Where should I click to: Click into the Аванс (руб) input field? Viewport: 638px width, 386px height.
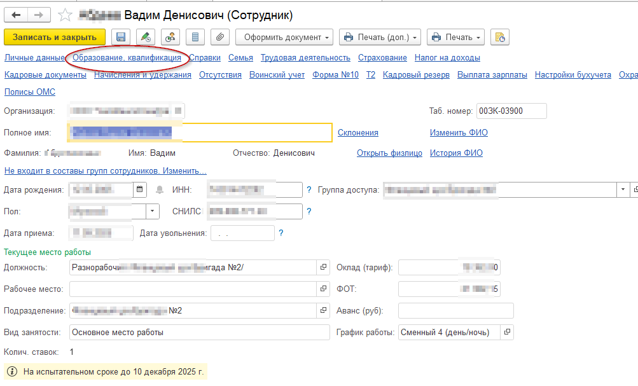(455, 311)
